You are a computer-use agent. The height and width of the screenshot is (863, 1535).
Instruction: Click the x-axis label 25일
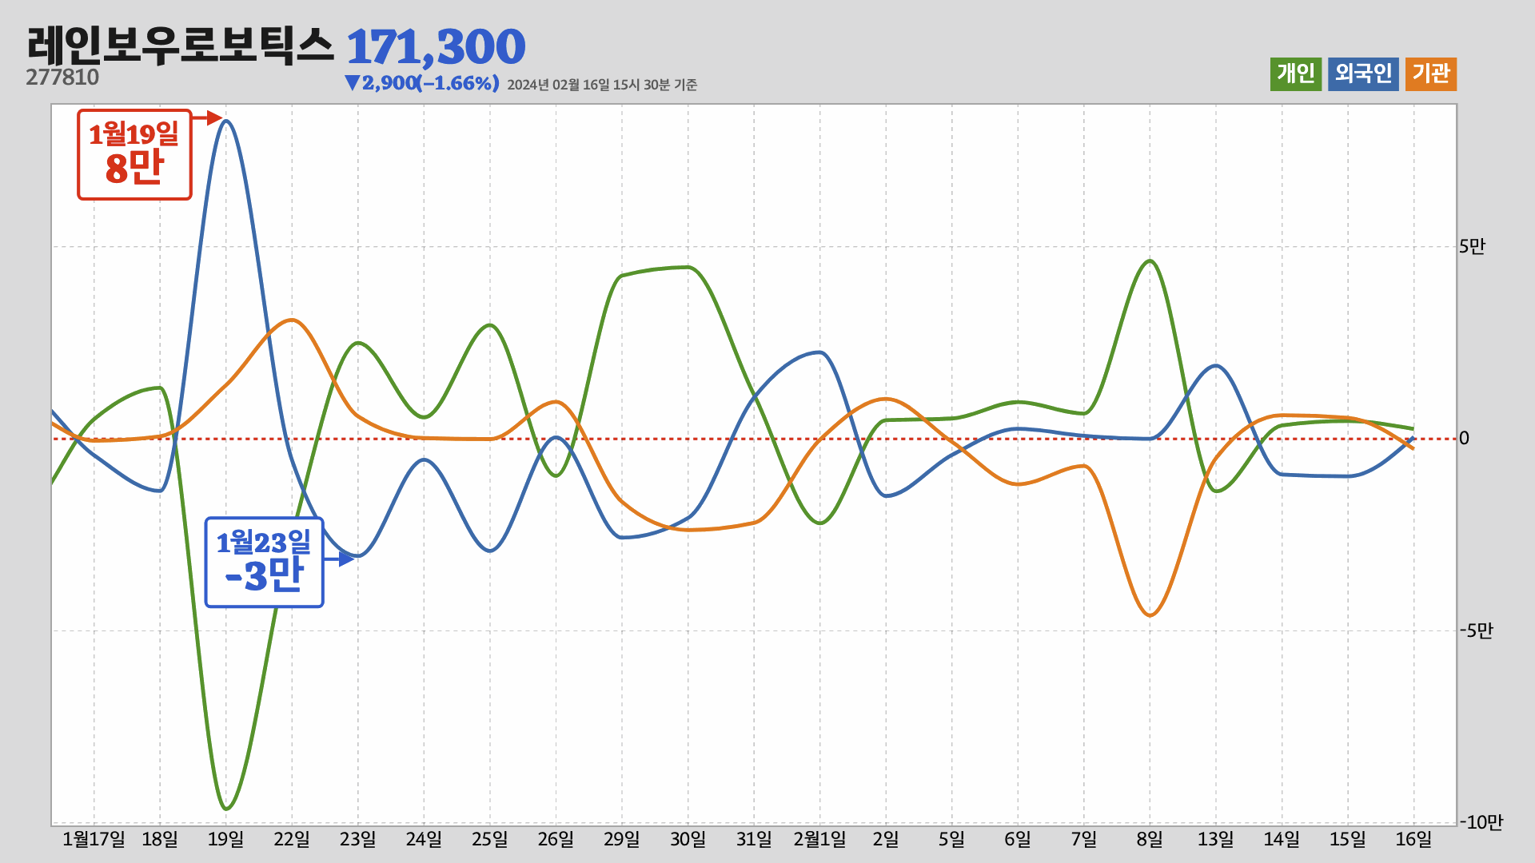pyautogui.click(x=490, y=839)
